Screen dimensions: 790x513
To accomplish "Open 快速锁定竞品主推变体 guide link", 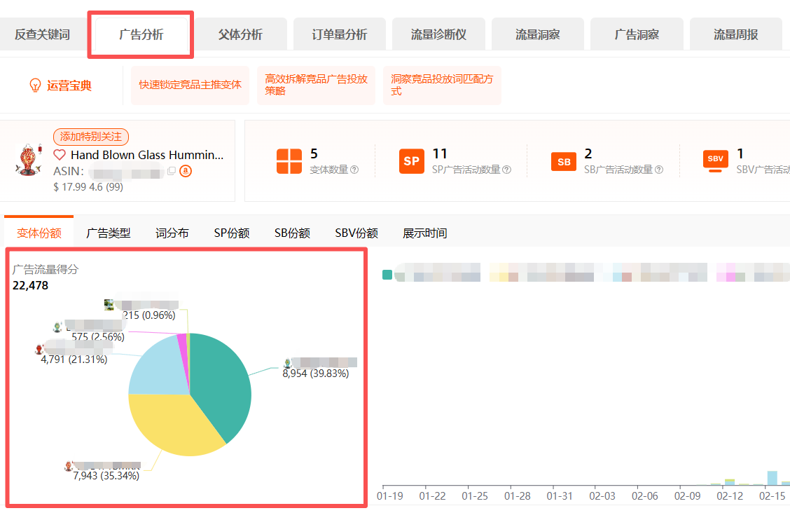I will [190, 85].
